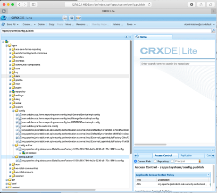Click the root node icon in tree
The height and width of the screenshot is (193, 217).
point(6,42)
